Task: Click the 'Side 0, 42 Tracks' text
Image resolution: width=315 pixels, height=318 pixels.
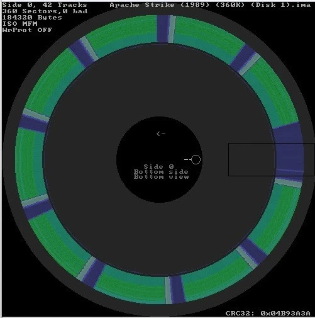Action: [45, 5]
